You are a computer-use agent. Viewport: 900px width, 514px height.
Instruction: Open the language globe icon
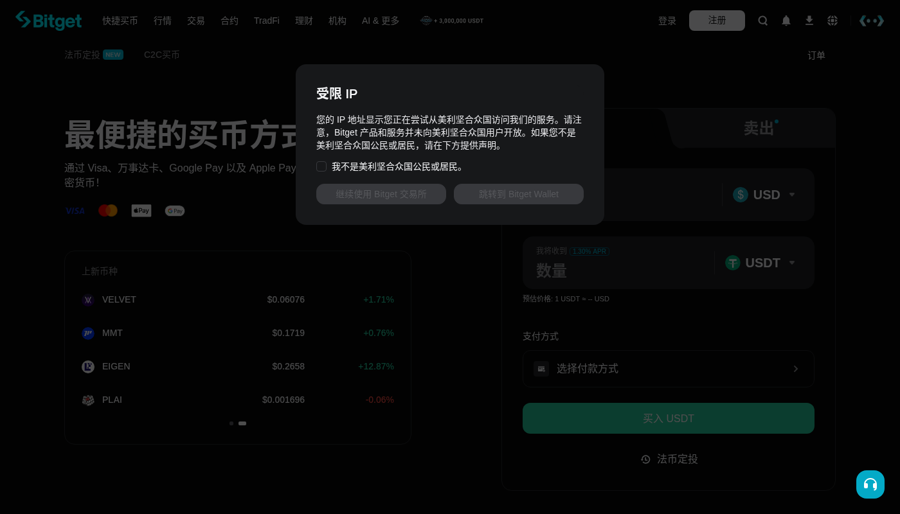(833, 21)
